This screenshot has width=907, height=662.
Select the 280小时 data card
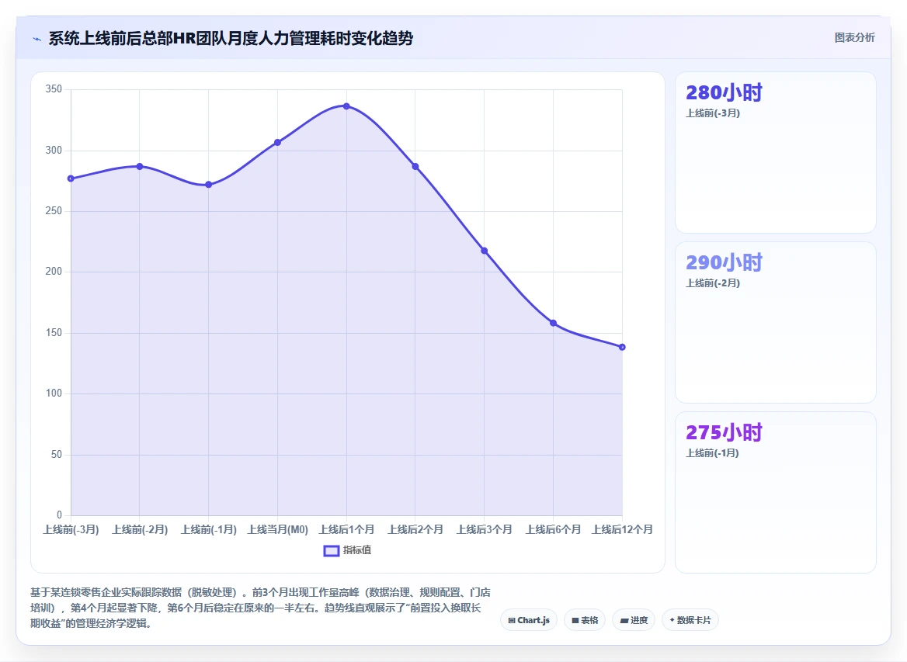coord(776,153)
